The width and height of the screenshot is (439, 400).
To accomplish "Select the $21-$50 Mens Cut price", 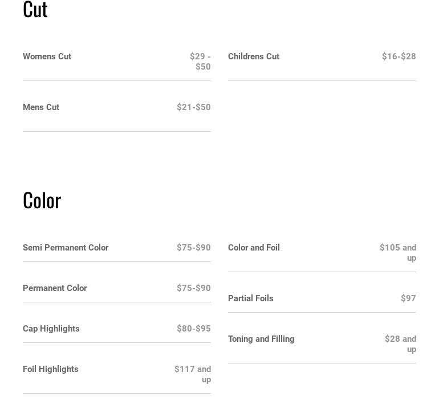I will coord(193,107).
